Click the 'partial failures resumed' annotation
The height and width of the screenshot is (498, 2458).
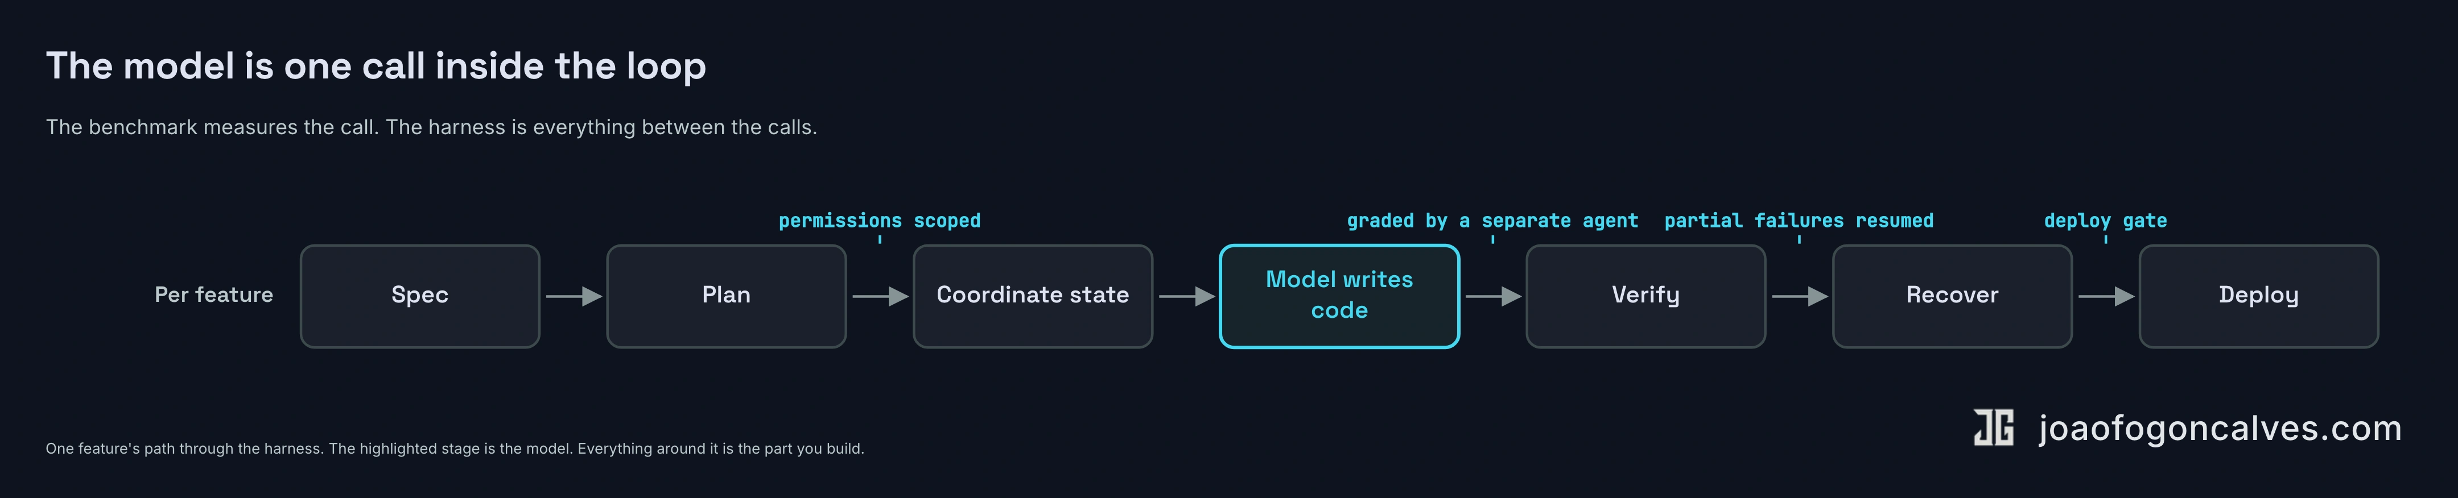(x=1799, y=221)
